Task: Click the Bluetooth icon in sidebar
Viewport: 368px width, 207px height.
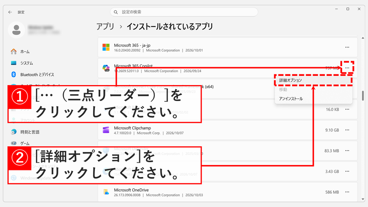Action: coord(14,74)
